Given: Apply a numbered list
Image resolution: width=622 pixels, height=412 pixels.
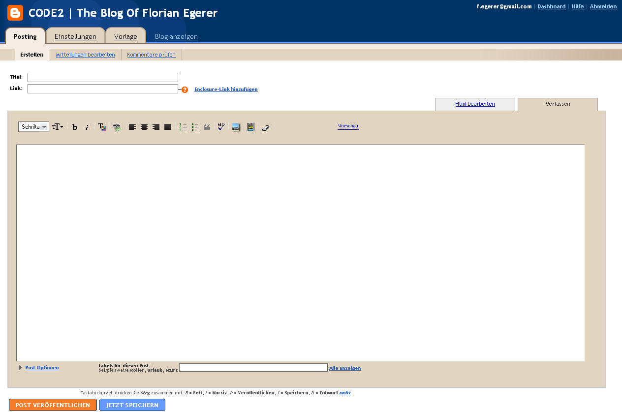Looking at the screenshot, I should [183, 127].
